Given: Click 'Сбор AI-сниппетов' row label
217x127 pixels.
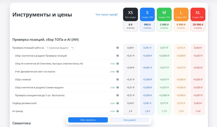Looking at the screenshot, I should (49, 63).
